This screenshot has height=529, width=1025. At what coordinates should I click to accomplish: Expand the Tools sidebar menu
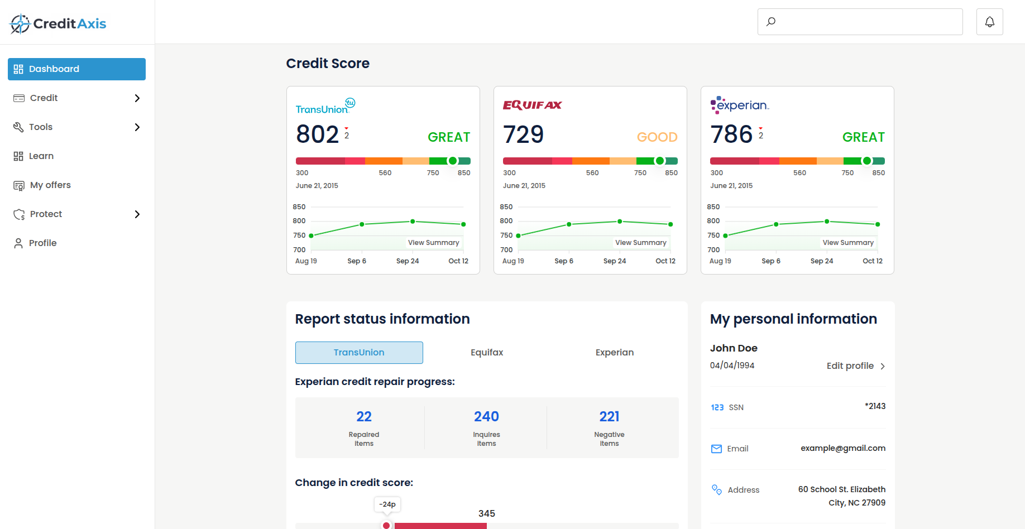click(137, 127)
